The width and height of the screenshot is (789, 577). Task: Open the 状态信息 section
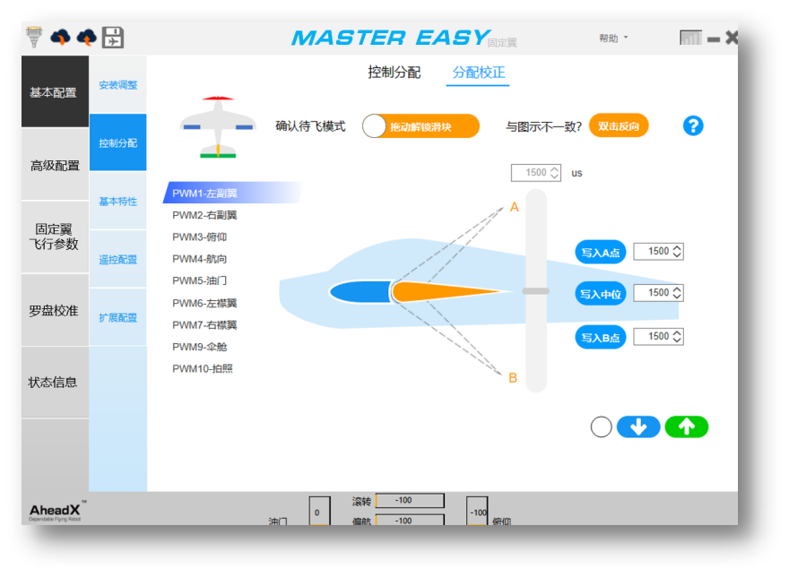pos(55,383)
